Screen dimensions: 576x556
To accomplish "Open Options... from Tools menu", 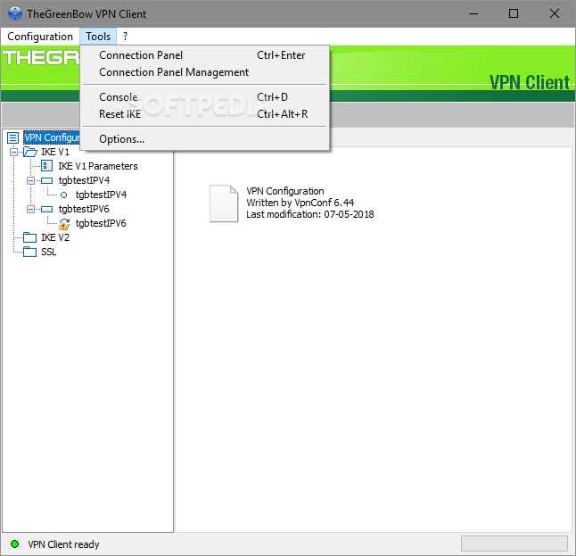I will click(x=204, y=139).
